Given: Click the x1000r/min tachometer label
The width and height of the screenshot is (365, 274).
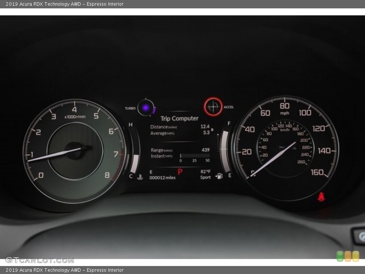Looking at the screenshot, I should click(75, 117).
